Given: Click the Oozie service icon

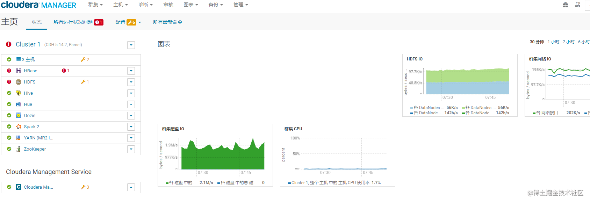Looking at the screenshot, I should 19,115.
